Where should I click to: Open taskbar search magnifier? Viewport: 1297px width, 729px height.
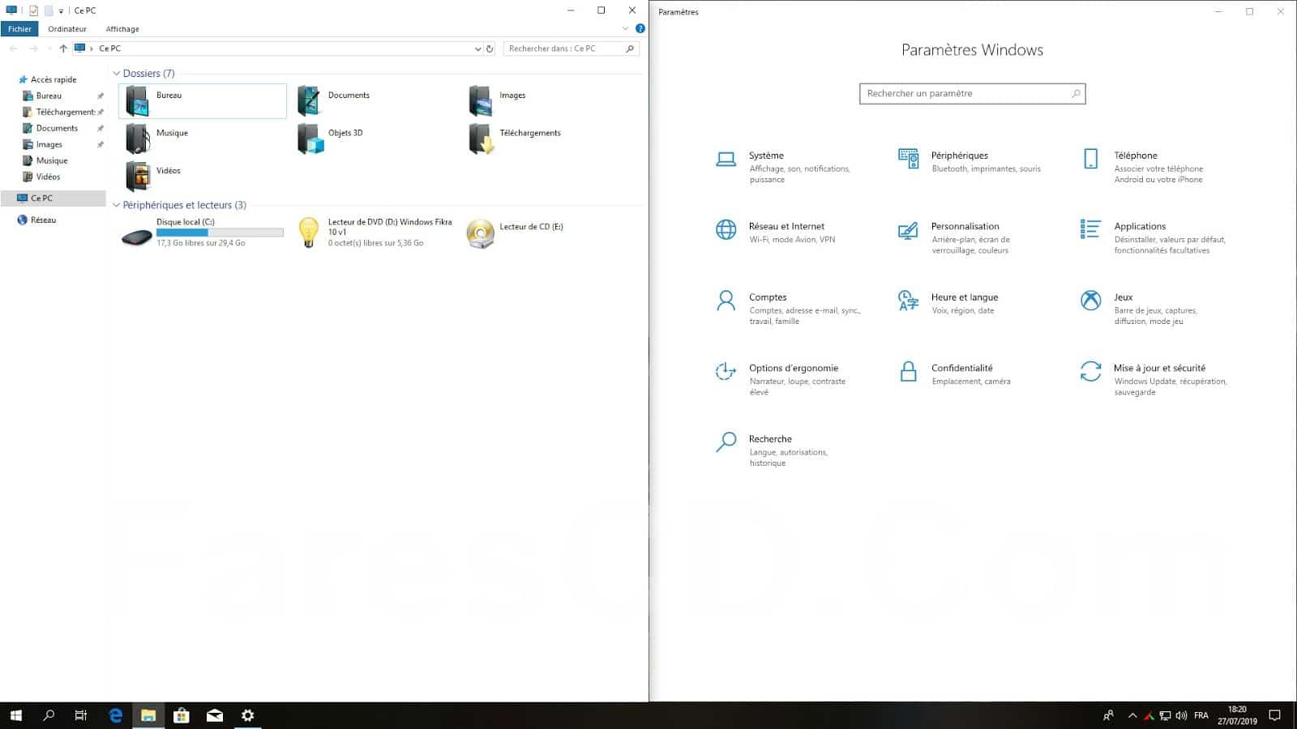49,715
